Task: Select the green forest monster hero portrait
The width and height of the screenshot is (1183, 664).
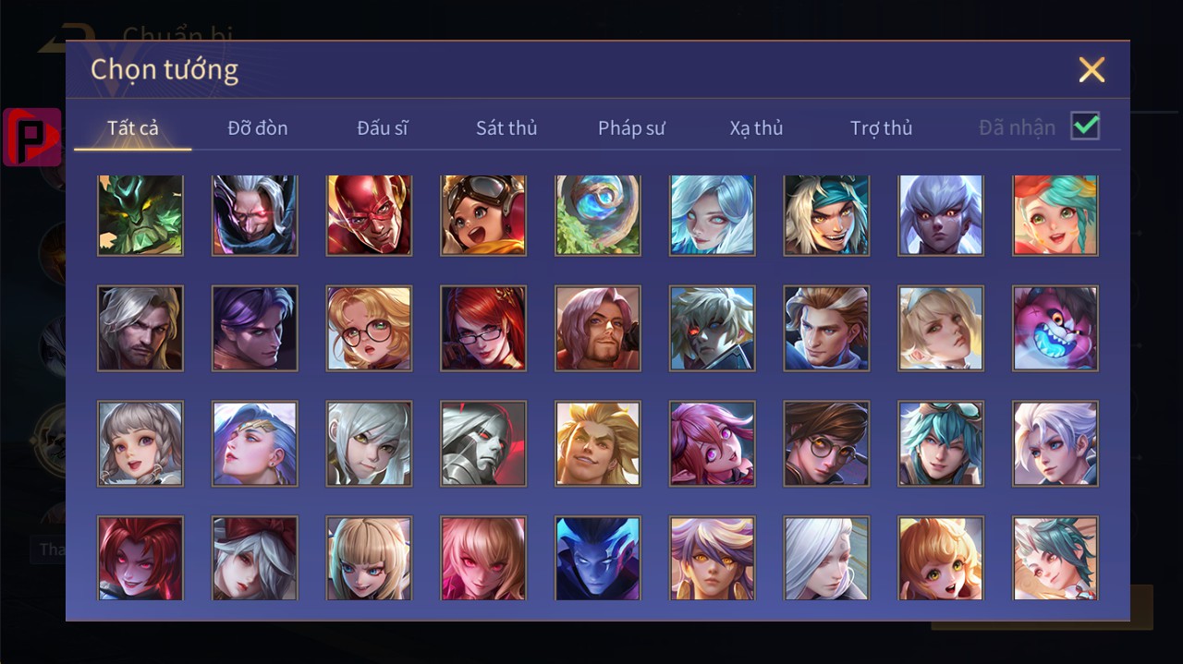Action: pyautogui.click(x=140, y=214)
